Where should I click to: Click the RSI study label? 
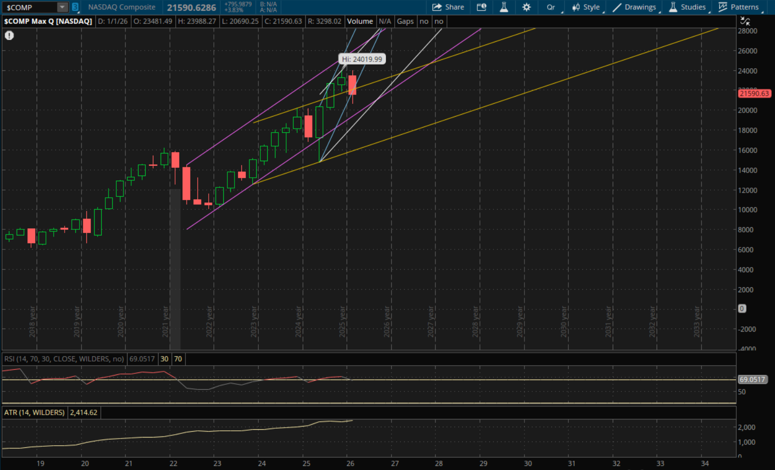tap(64, 359)
